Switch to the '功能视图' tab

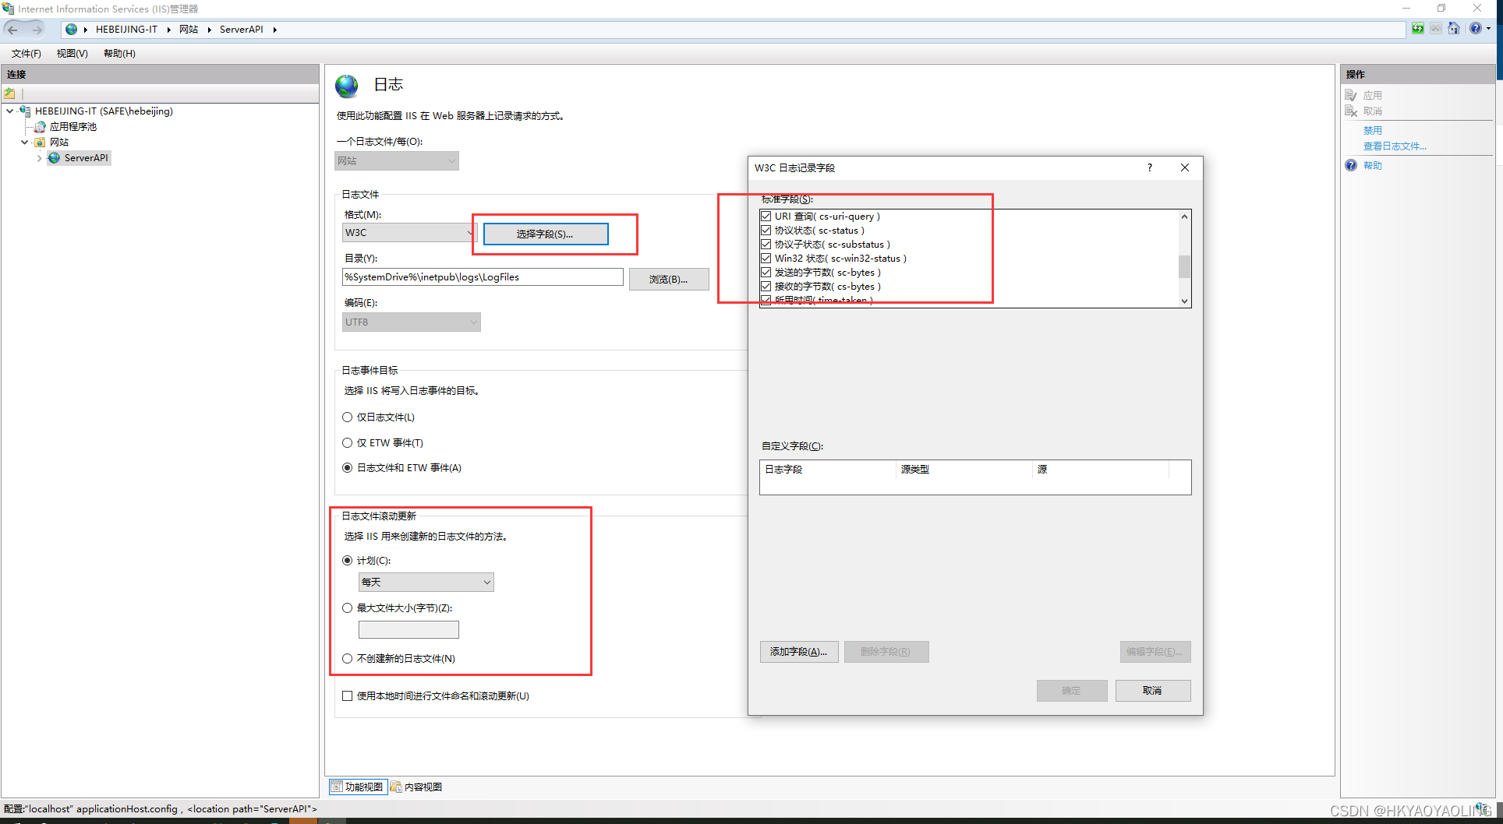(358, 787)
